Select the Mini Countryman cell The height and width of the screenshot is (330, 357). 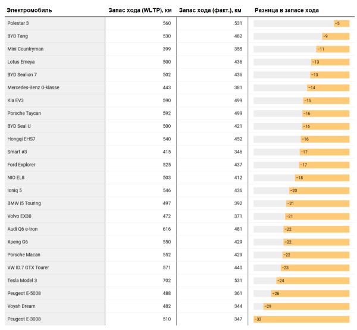point(25,49)
